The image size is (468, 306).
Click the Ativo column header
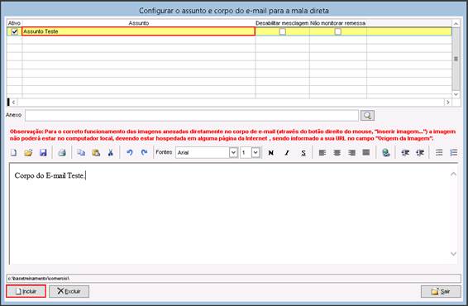[x=14, y=23]
